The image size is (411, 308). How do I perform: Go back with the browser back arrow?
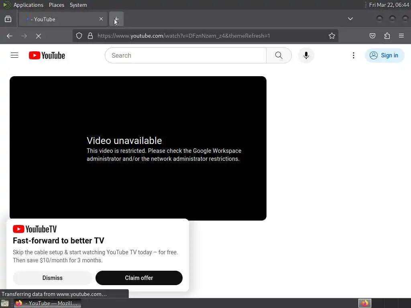(10, 36)
